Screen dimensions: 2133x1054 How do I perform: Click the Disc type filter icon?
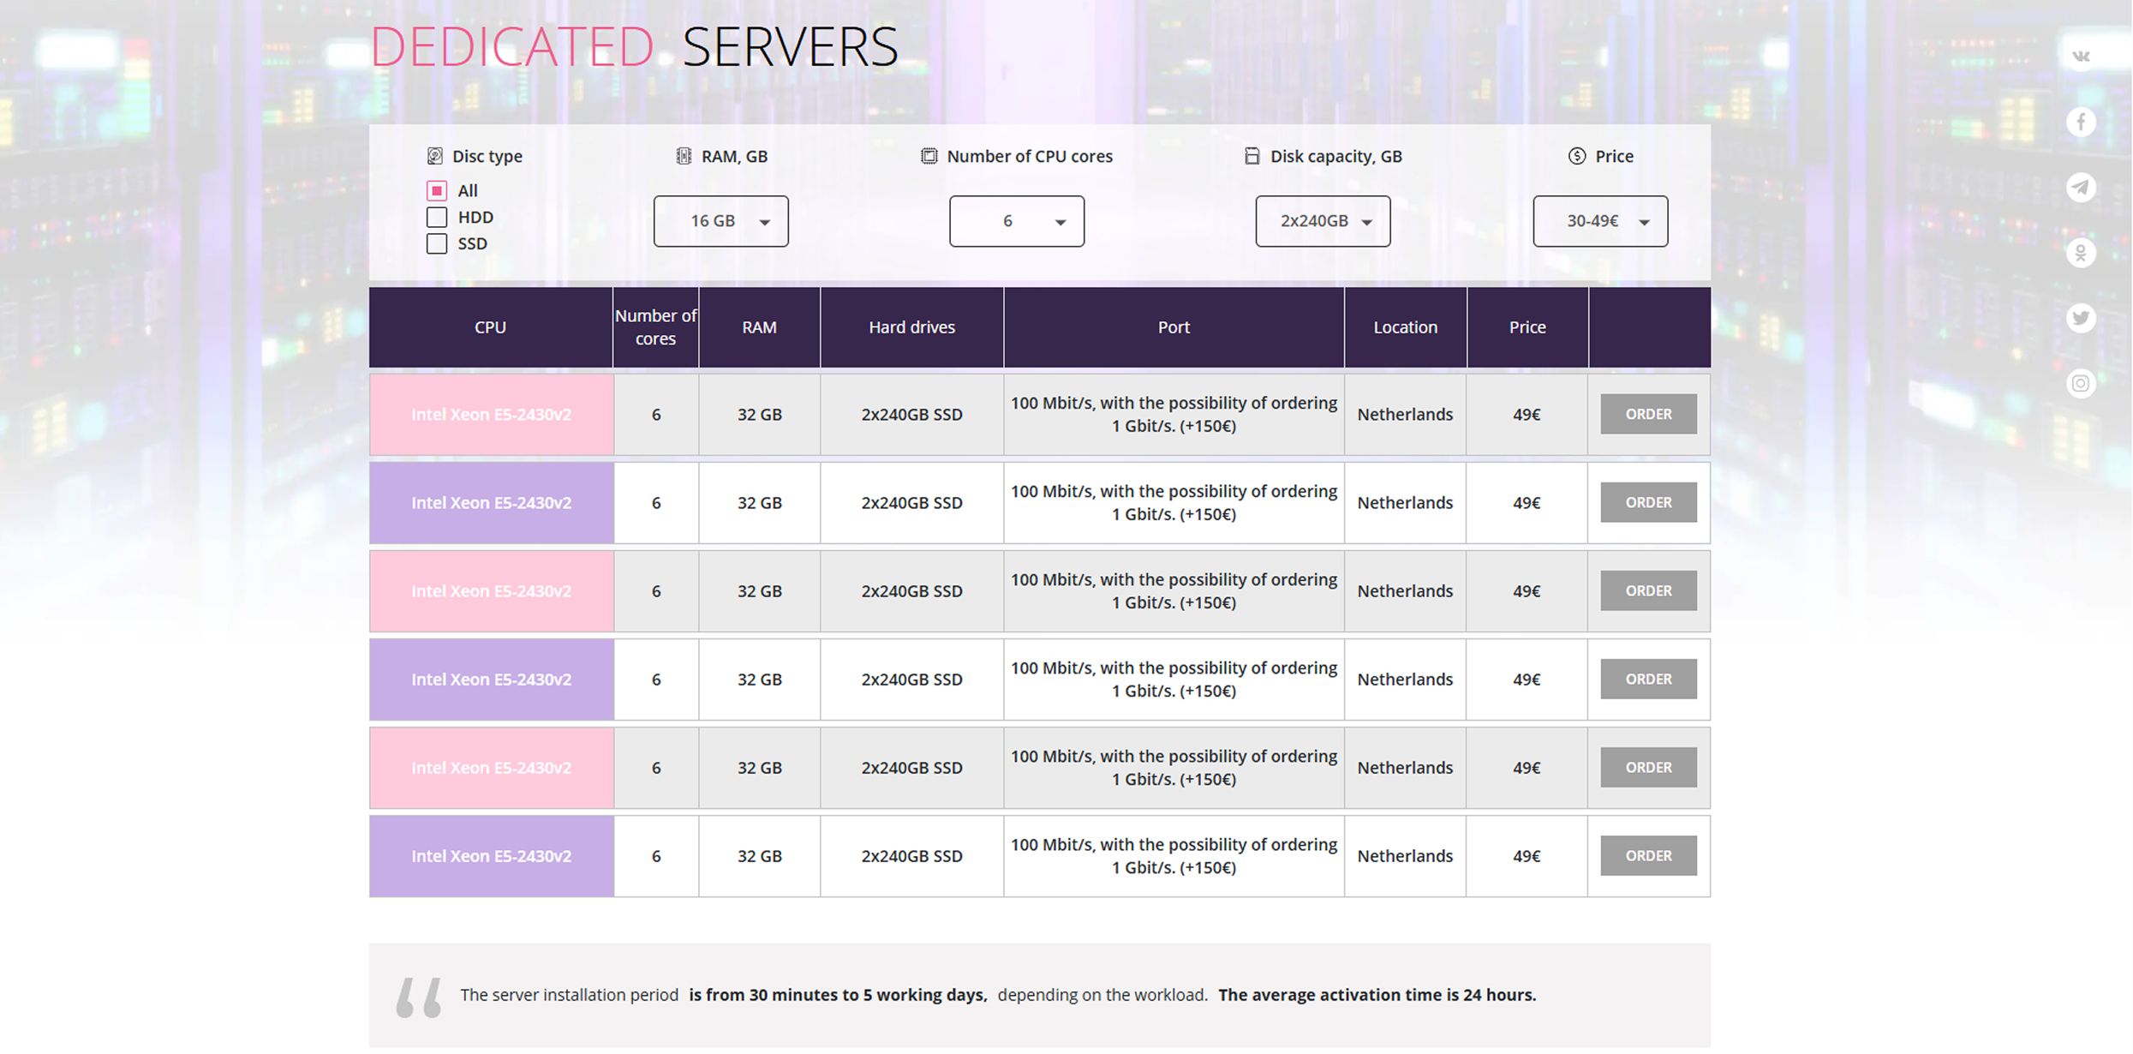(435, 156)
